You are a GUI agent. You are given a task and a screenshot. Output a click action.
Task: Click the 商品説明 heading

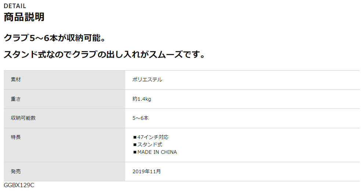pos(24,17)
